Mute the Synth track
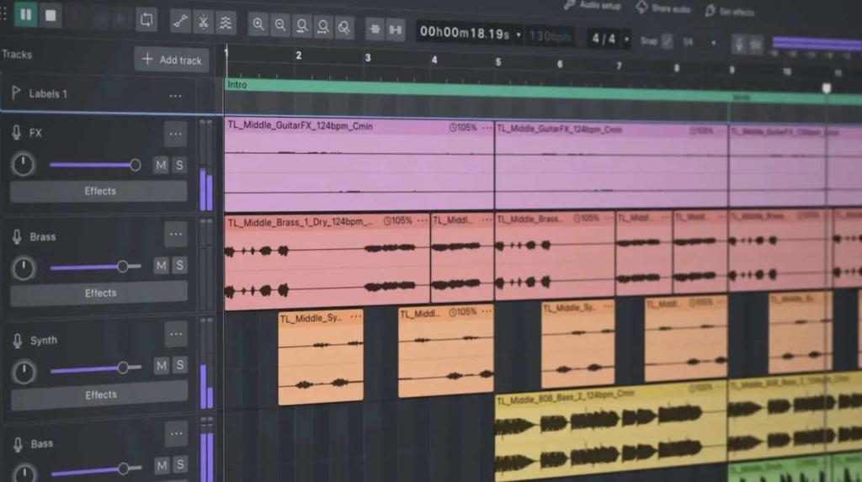The width and height of the screenshot is (862, 482). pyautogui.click(x=162, y=365)
